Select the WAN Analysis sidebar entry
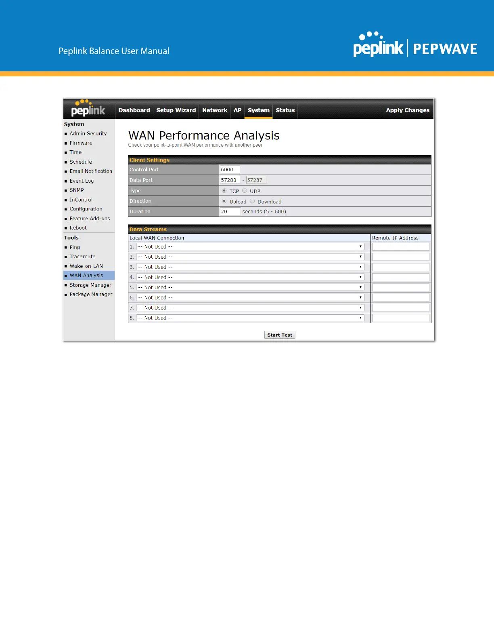This screenshot has width=494, height=640. 89,276
